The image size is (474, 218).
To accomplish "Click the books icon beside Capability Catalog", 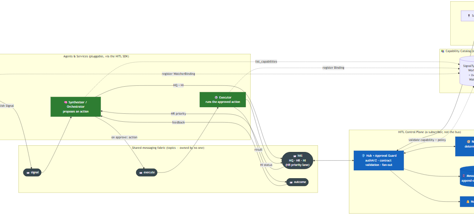I will [x=442, y=51].
